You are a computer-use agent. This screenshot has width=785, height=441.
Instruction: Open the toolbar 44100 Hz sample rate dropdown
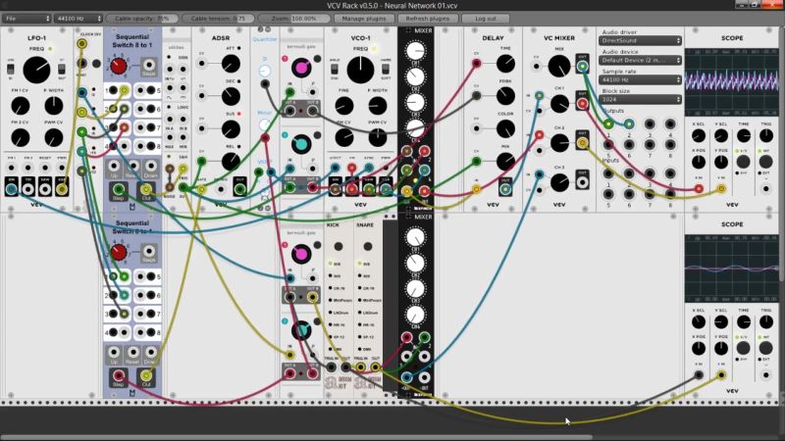pos(78,19)
